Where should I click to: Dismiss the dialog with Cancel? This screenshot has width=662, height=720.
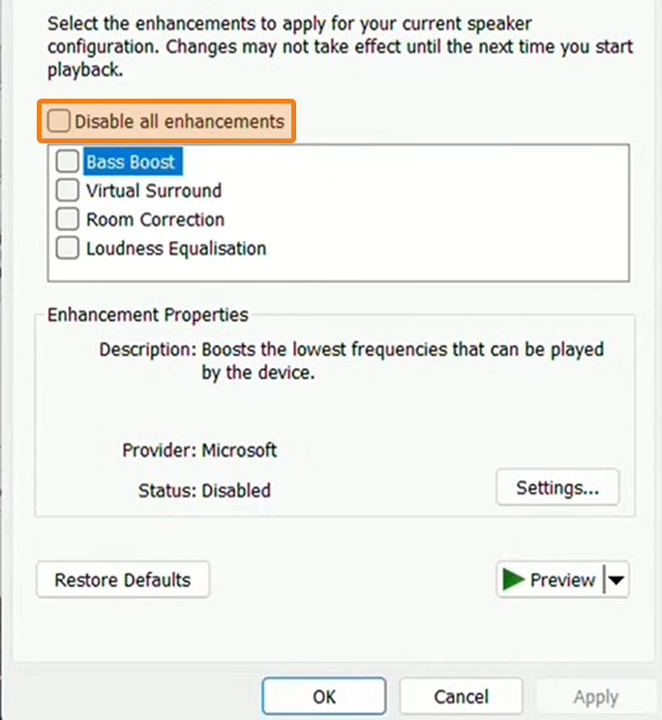pyautogui.click(x=461, y=697)
